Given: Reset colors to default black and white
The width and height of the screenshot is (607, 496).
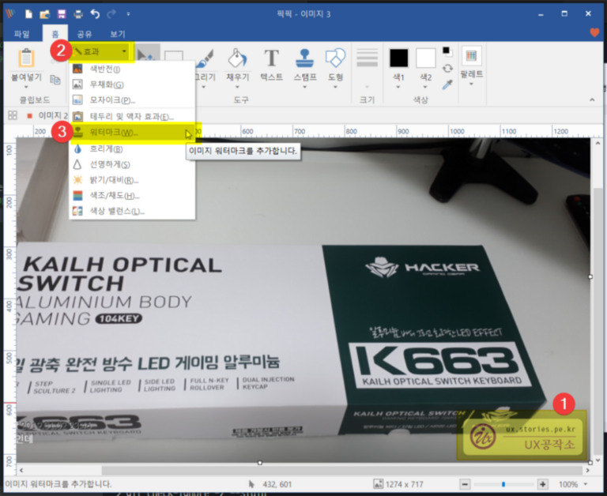Looking at the screenshot, I should coord(447,51).
